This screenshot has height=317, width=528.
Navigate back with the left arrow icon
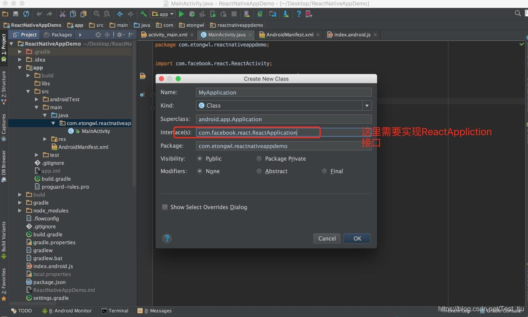click(120, 14)
